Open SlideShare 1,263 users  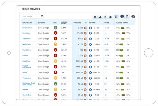tap(106, 61)
